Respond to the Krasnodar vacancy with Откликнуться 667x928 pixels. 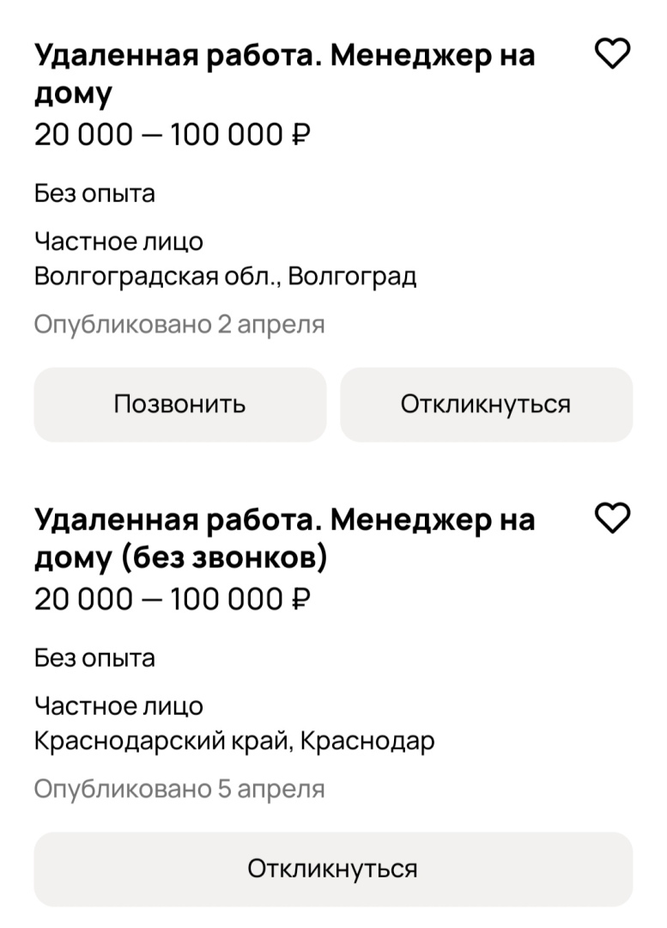click(333, 869)
